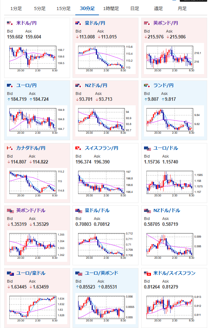Click the South Africa flag icon beside ランド/円
This screenshot has width=211, height=328.
pyautogui.click(x=147, y=85)
